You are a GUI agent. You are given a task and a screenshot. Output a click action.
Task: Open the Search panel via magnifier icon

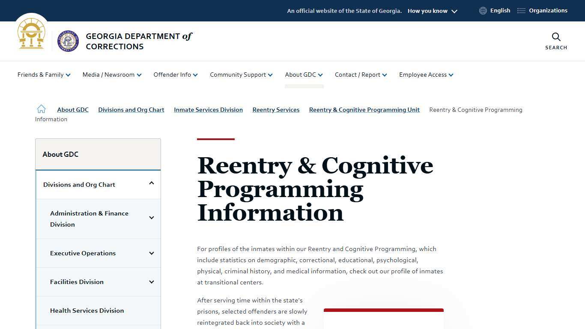pos(555,37)
